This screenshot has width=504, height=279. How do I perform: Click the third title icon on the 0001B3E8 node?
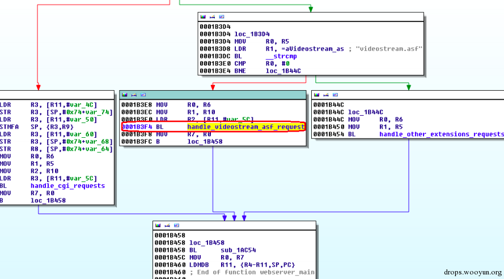(143, 95)
